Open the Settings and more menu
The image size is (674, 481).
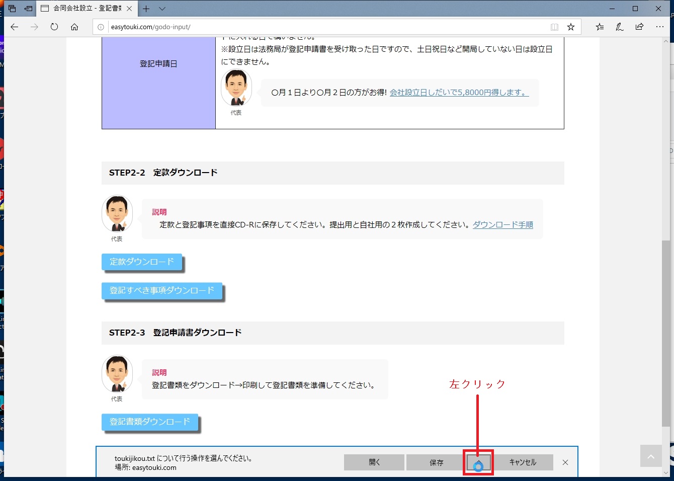click(660, 27)
